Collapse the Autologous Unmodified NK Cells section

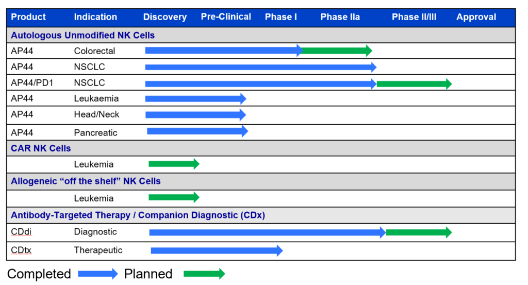click(x=82, y=36)
